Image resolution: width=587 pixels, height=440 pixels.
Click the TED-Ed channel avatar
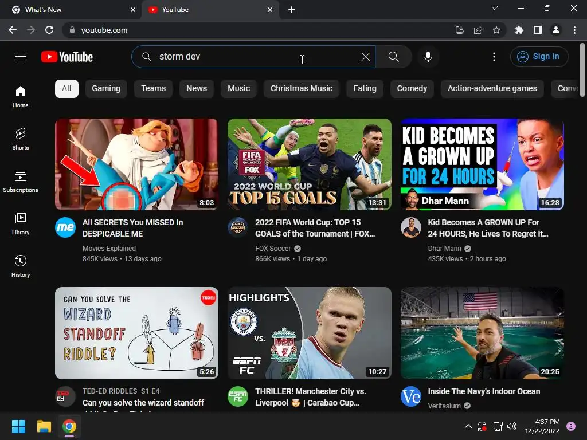point(65,396)
